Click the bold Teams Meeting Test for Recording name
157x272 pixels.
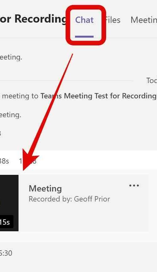(x=98, y=96)
